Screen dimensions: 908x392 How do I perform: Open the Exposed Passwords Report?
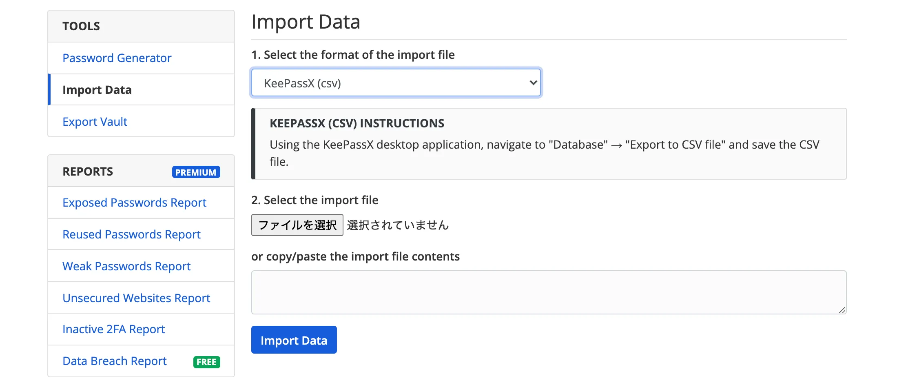tap(134, 203)
